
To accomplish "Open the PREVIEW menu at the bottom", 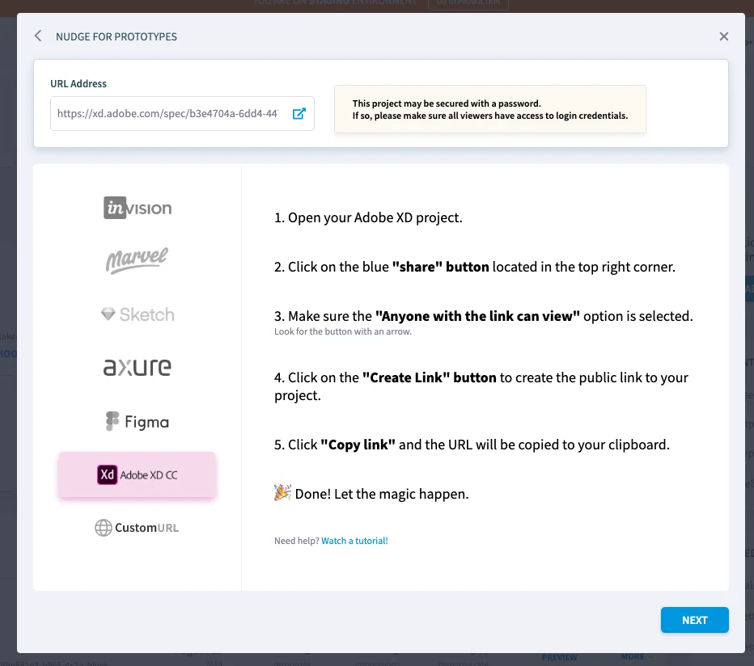I will click(560, 657).
